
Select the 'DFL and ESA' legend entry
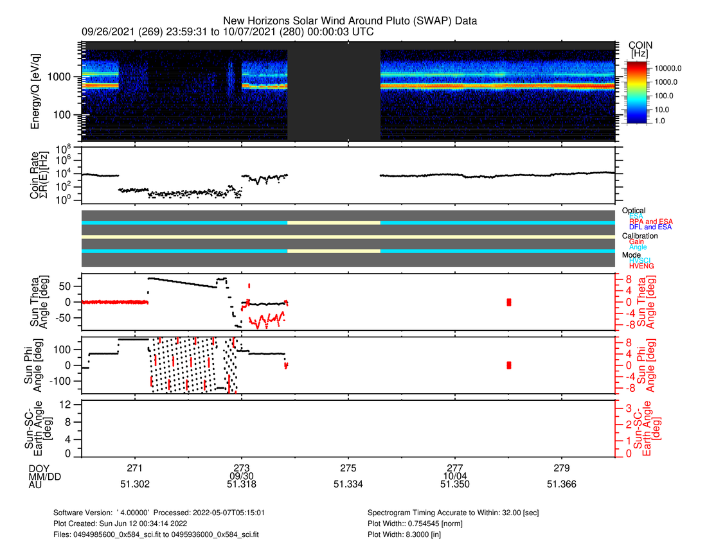(x=650, y=227)
